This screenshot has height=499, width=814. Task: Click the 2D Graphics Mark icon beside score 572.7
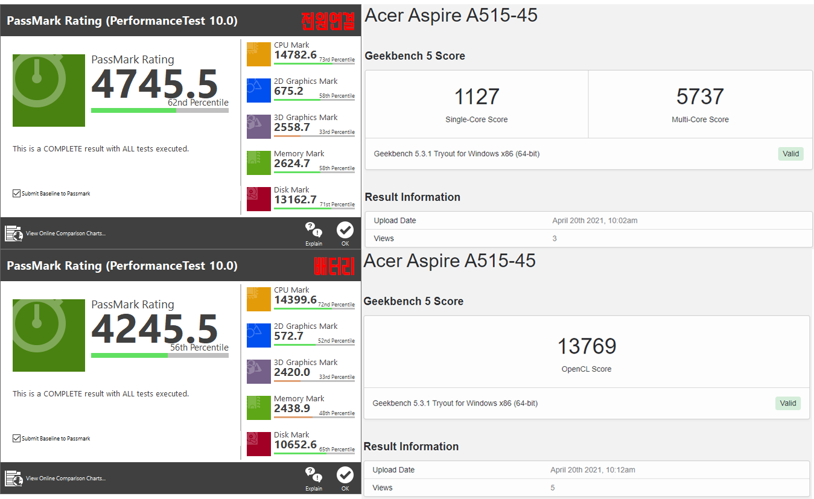click(x=259, y=335)
